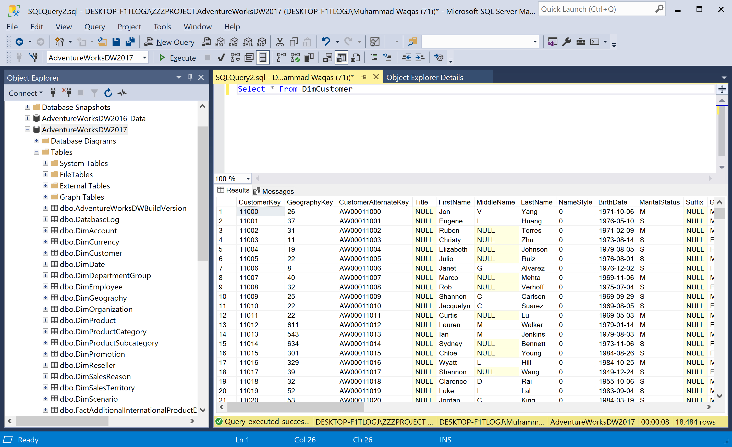This screenshot has height=447, width=732.
Task: Toggle Include Client Statistics button
Action: (x=309, y=58)
